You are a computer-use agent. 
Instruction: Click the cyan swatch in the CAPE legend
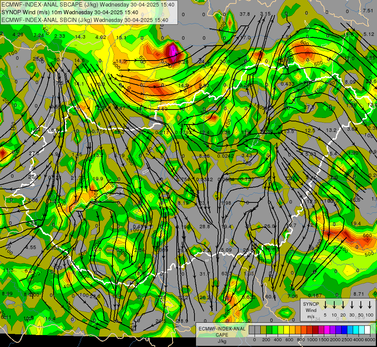(x=356, y=330)
